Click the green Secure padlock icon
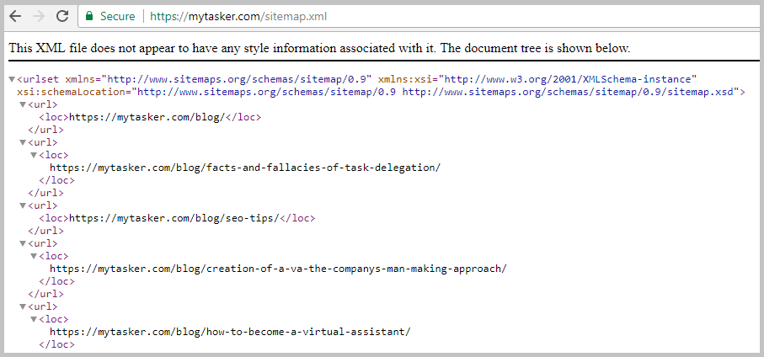764x357 pixels. click(x=89, y=16)
